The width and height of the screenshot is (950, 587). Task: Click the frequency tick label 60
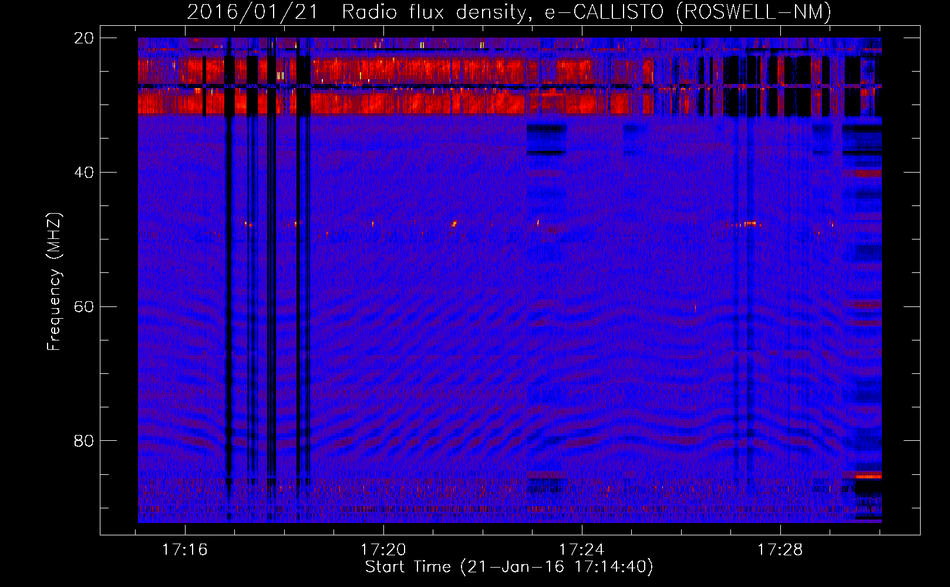pos(84,307)
